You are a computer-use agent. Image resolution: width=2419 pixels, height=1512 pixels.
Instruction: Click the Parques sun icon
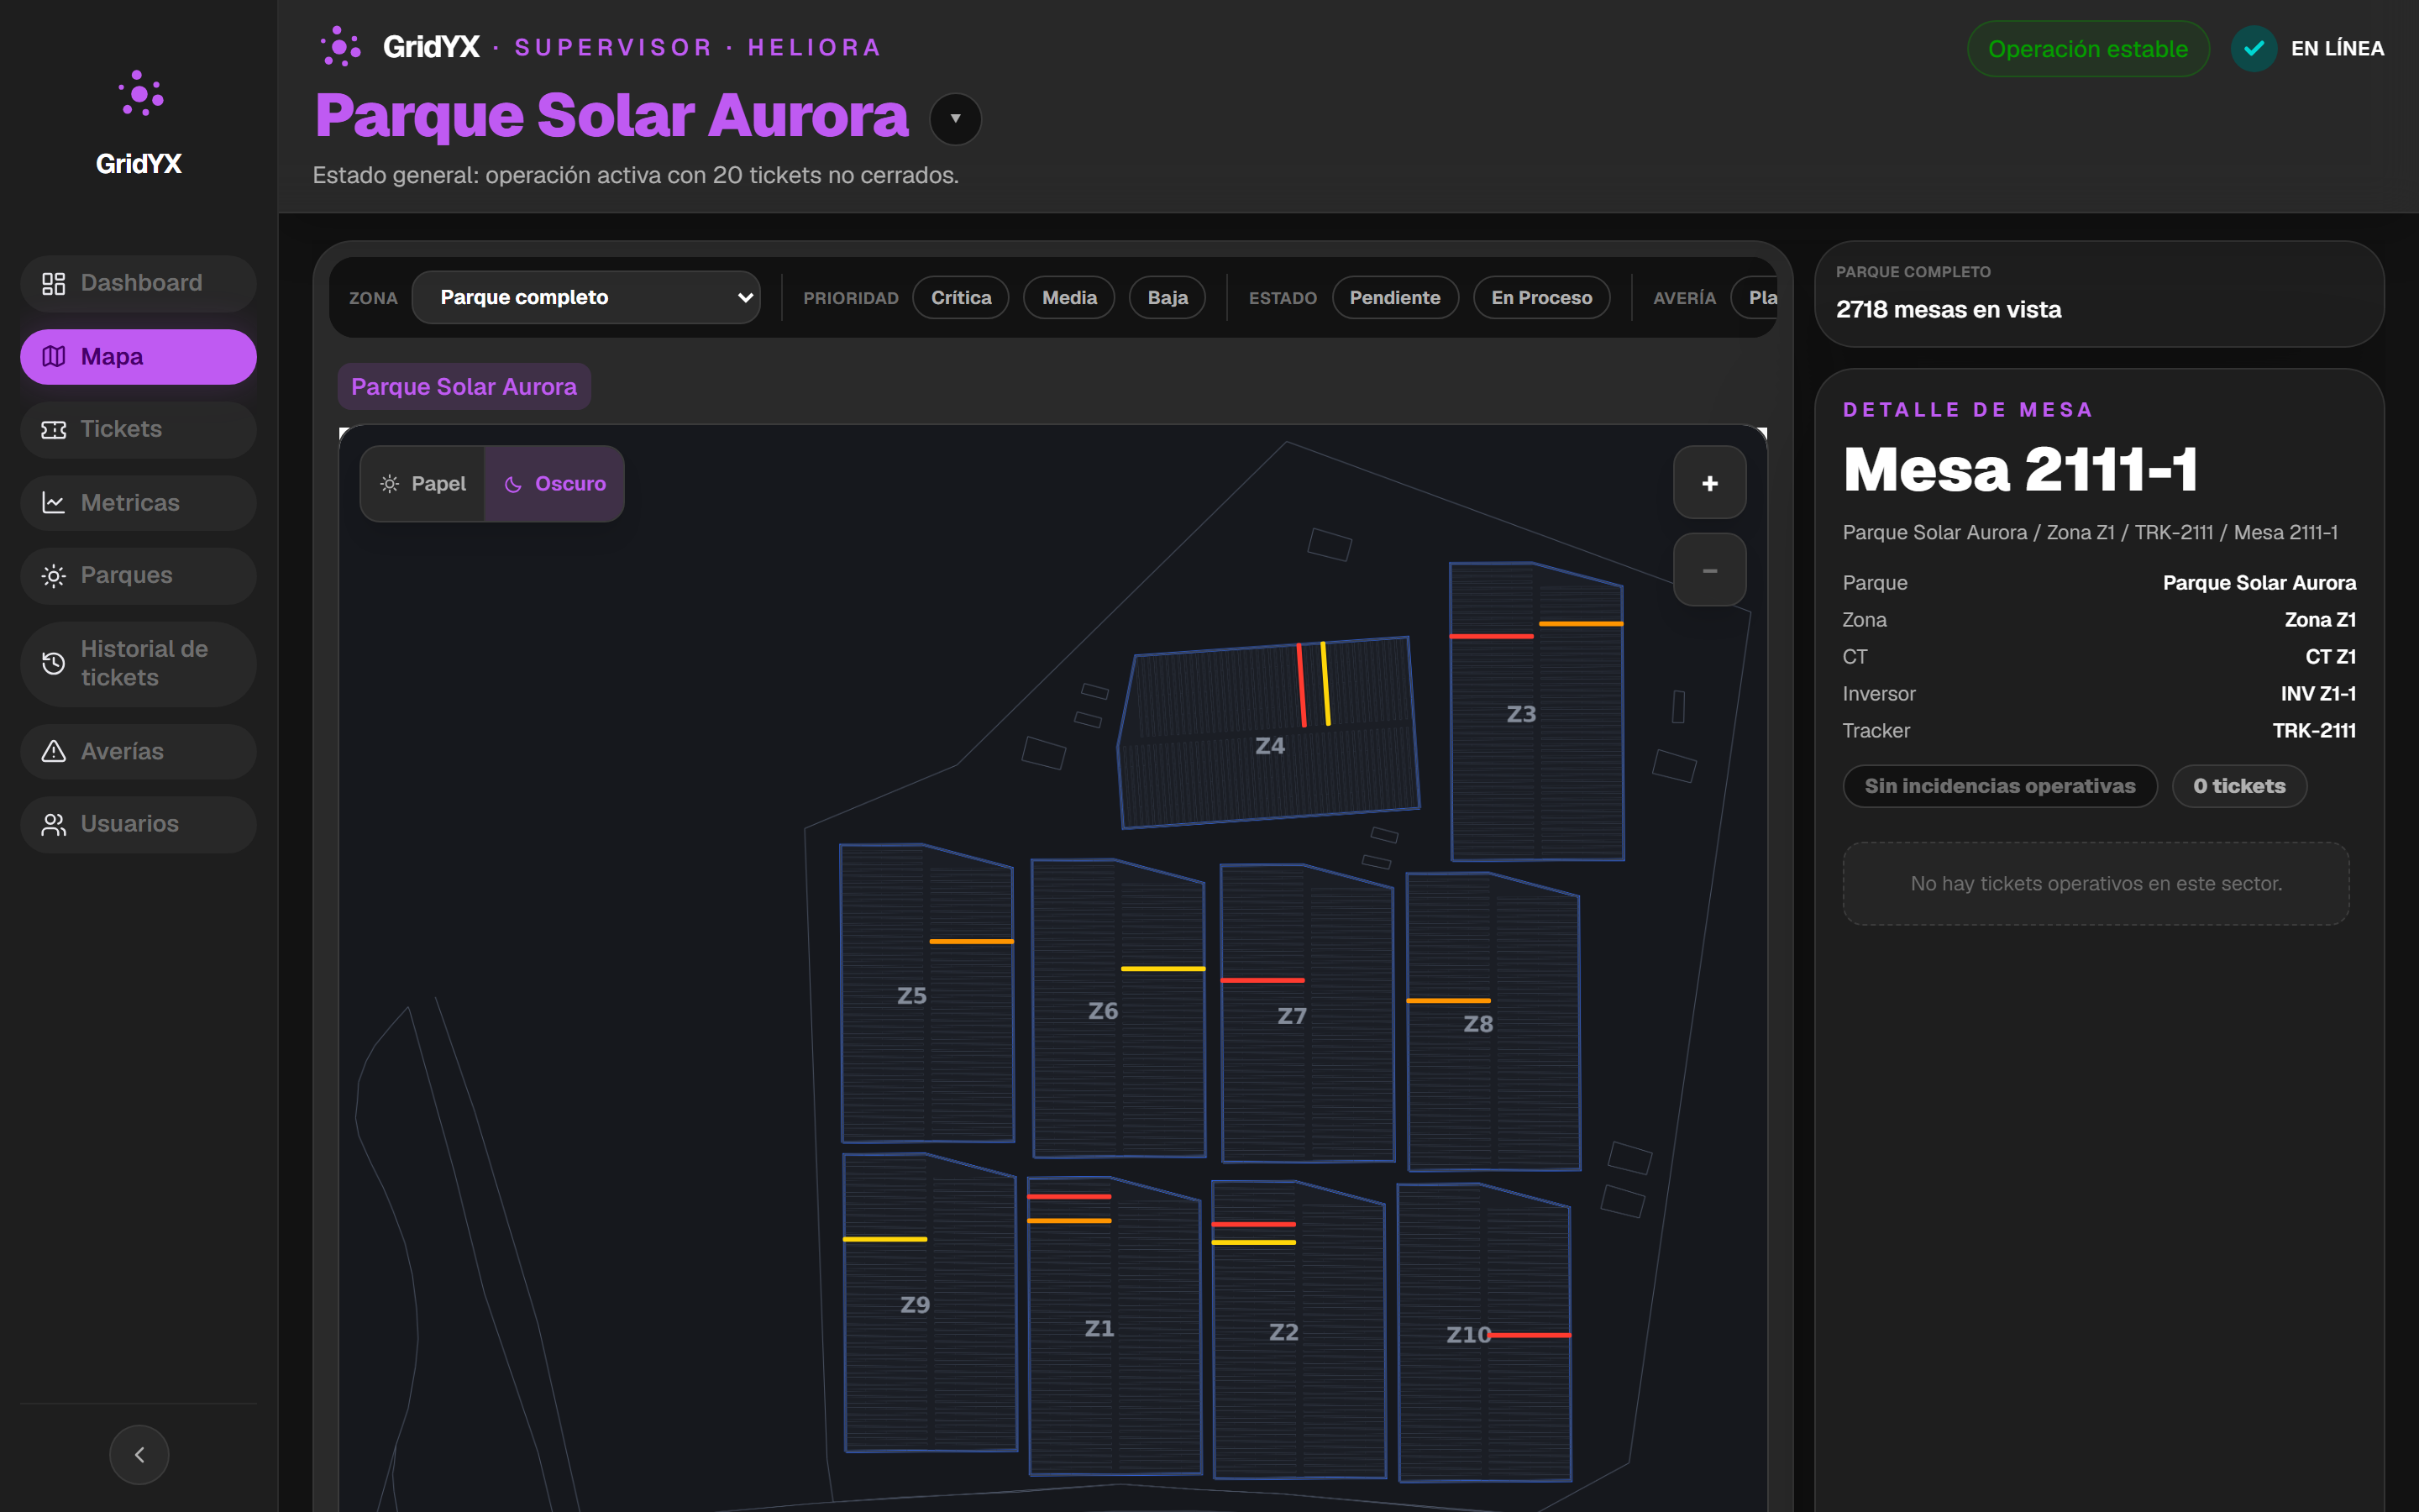(54, 576)
